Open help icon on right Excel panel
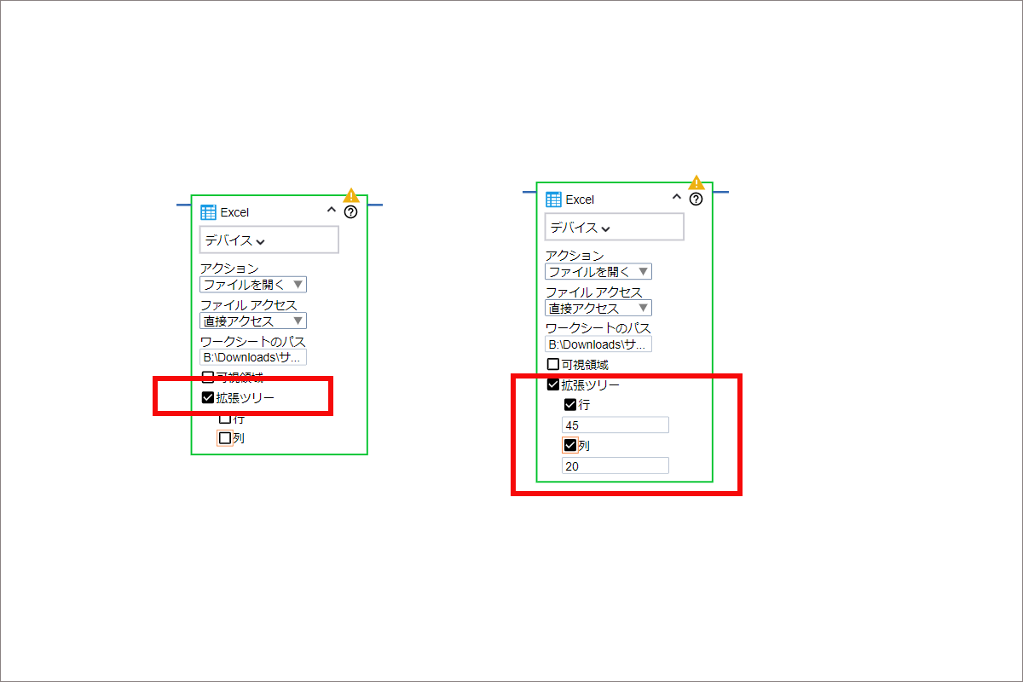The width and height of the screenshot is (1023, 682). coord(696,199)
